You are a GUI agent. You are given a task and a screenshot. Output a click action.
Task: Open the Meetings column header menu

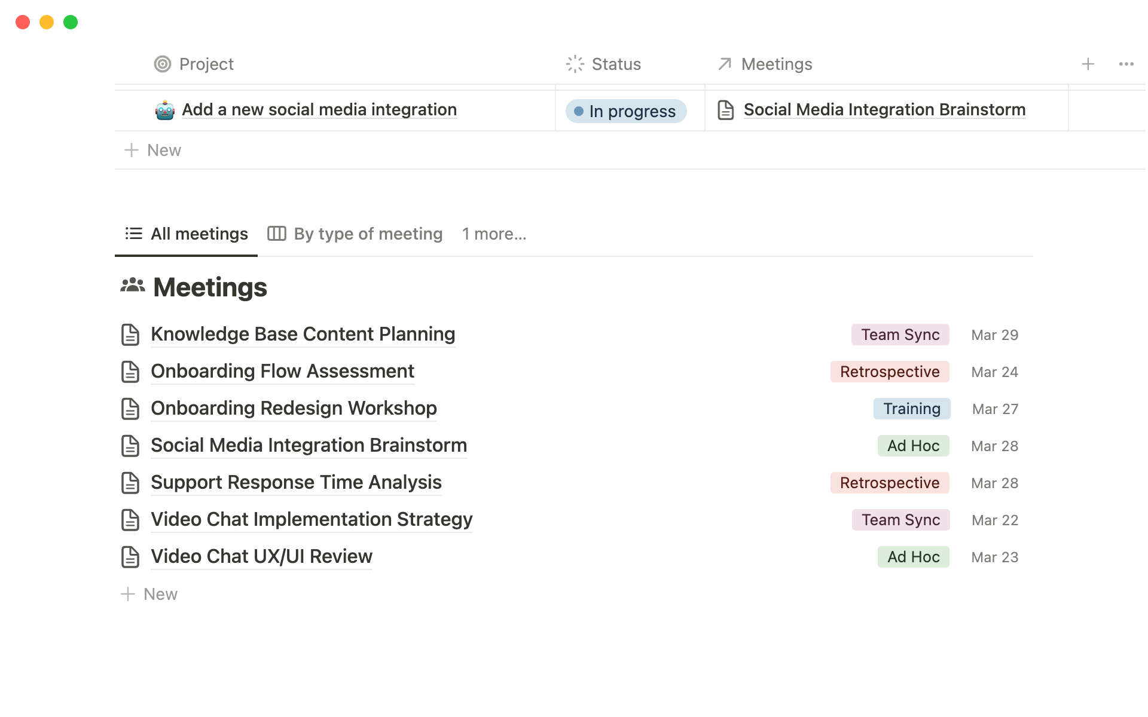(x=765, y=64)
